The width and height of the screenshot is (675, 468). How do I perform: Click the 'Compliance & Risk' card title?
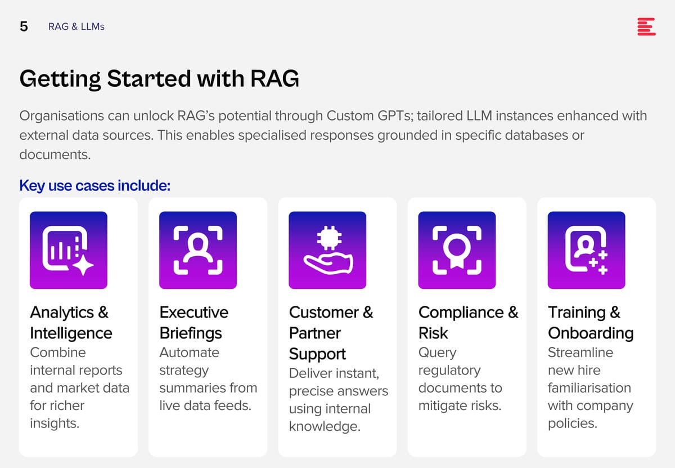coord(469,323)
